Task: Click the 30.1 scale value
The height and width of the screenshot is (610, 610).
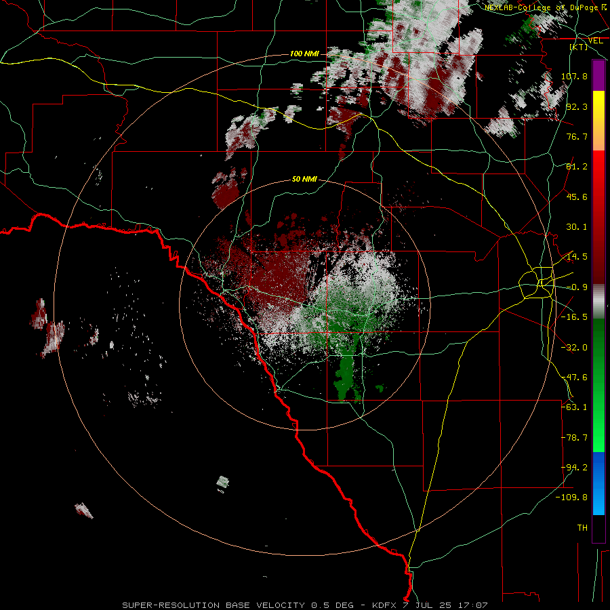Action: (x=577, y=227)
